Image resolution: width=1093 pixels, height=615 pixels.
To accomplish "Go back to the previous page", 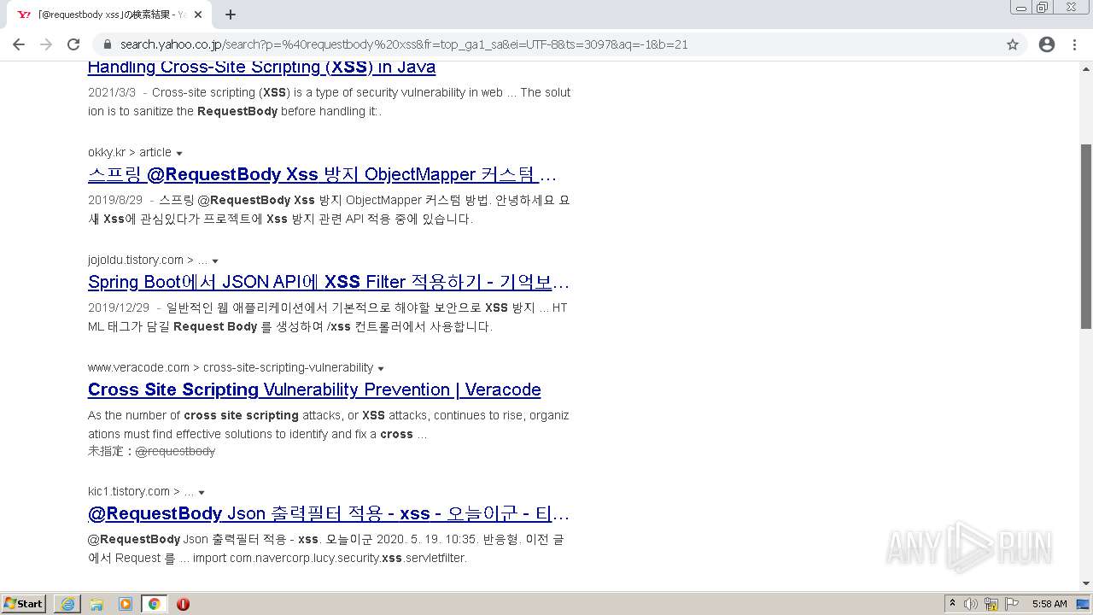I will pos(19,44).
